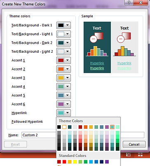Pick light mint green in Theme Colors top row
Viewport: 150px width, 166px height.
coord(117,127)
